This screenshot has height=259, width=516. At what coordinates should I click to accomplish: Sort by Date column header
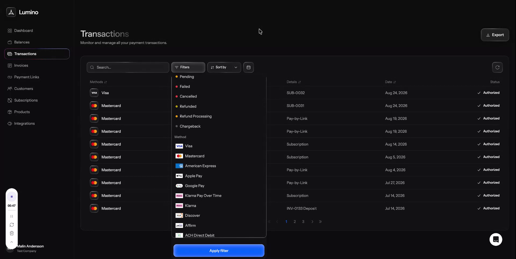pyautogui.click(x=390, y=82)
